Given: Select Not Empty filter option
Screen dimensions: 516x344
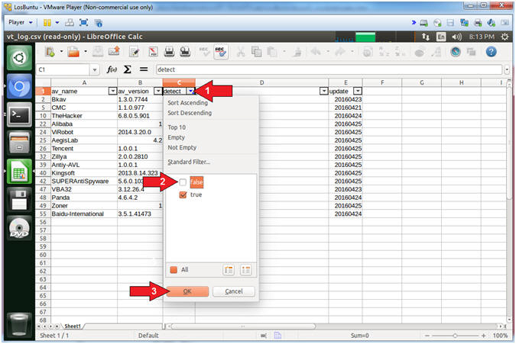Looking at the screenshot, I should point(182,148).
